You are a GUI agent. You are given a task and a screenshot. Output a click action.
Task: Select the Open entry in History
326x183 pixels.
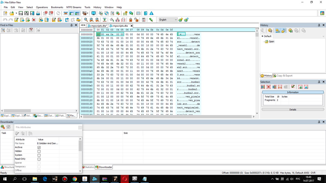point(271,41)
